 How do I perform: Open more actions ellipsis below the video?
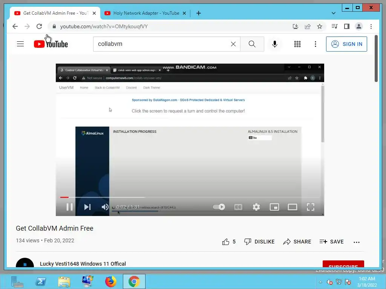click(357, 242)
